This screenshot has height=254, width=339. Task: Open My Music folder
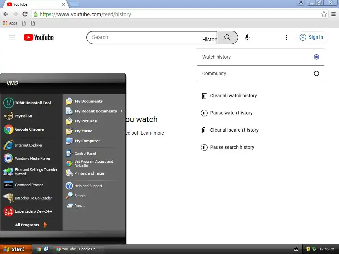(79, 131)
